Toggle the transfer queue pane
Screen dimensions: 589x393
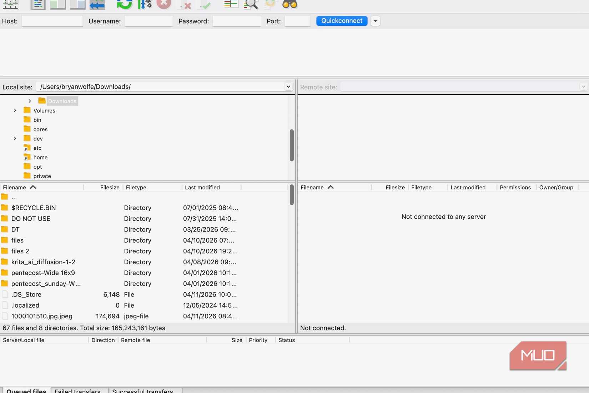tap(97, 5)
